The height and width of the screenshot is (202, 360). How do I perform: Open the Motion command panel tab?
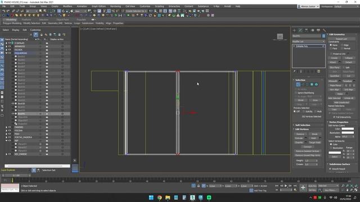(x=312, y=30)
